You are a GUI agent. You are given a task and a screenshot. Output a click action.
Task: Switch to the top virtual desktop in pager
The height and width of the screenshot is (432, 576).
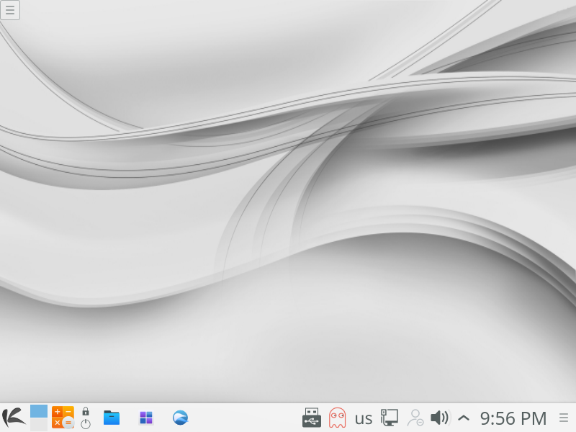tap(39, 411)
